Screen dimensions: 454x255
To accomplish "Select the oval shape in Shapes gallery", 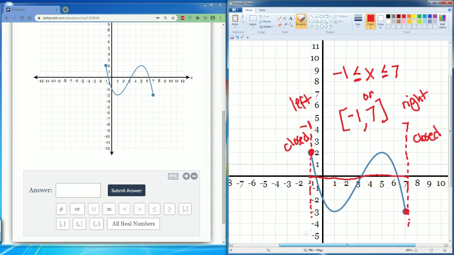I will (x=321, y=17).
